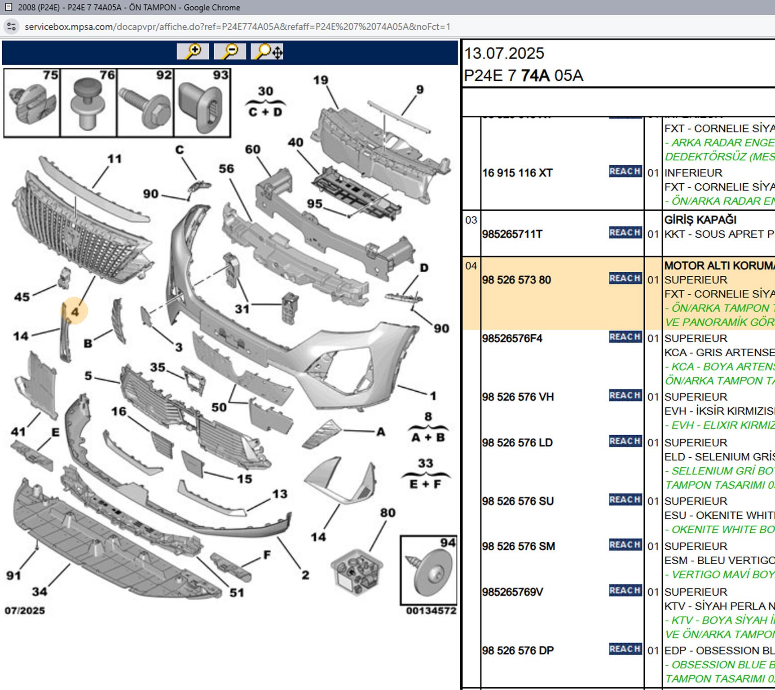775x690 pixels.
Task: Select the zoom and pan tool icon
Action: coord(267,51)
